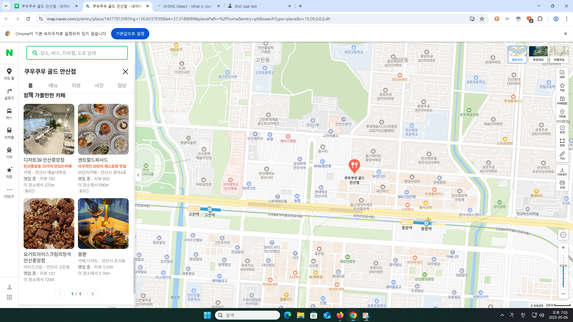The width and height of the screenshot is (573, 322).
Task: Click the place search input field
Action: tap(77, 53)
